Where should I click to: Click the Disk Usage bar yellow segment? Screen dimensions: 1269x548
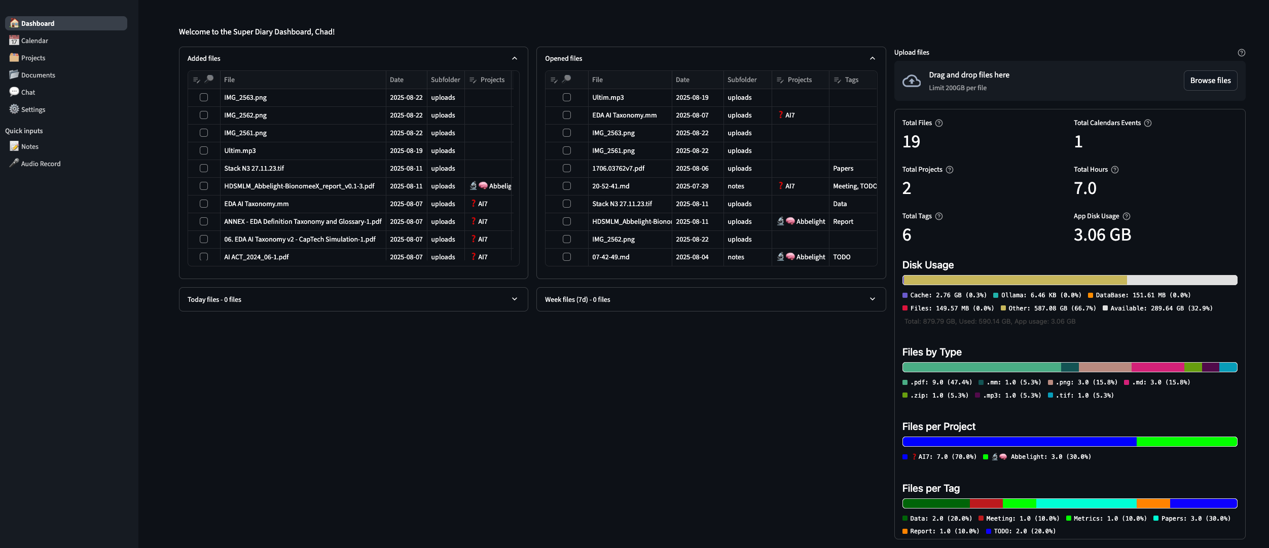(1014, 280)
